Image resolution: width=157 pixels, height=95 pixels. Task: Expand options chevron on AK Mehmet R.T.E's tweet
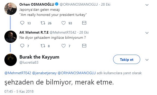[147, 33]
